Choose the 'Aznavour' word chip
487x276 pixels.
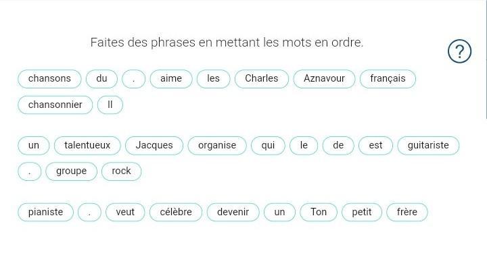(x=324, y=79)
